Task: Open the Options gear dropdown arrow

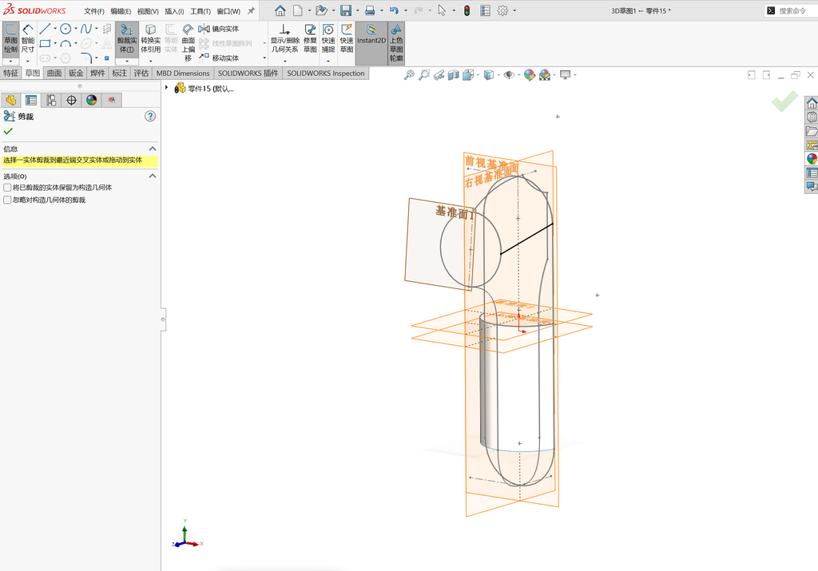Action: click(514, 10)
